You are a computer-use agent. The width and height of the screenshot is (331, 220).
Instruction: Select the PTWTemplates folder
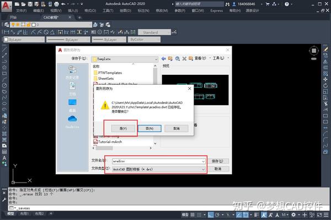(108, 73)
